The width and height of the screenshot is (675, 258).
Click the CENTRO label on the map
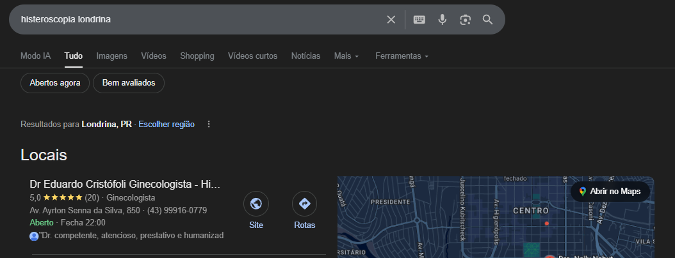point(531,211)
